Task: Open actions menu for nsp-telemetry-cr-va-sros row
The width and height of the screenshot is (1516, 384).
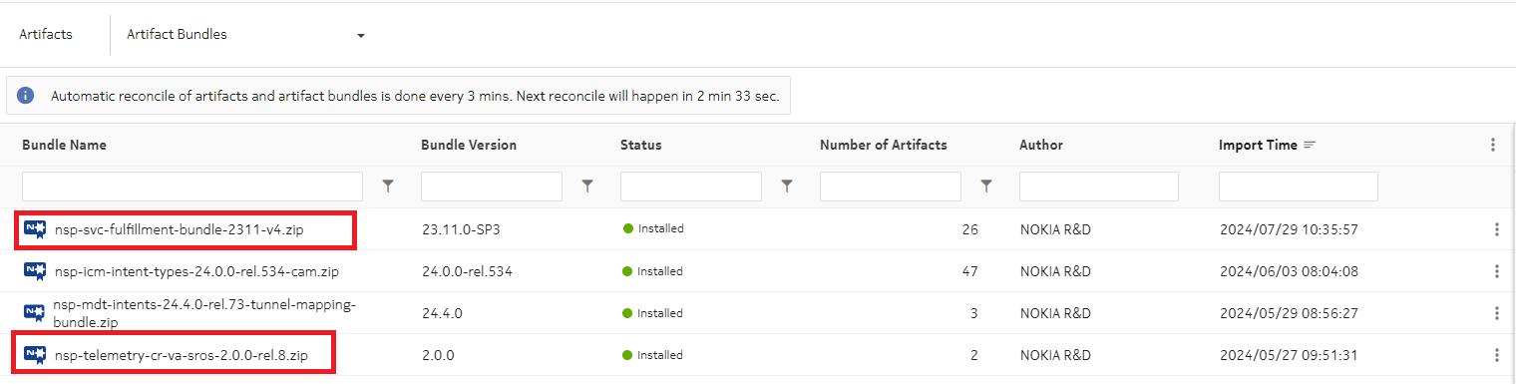Action: [x=1497, y=355]
